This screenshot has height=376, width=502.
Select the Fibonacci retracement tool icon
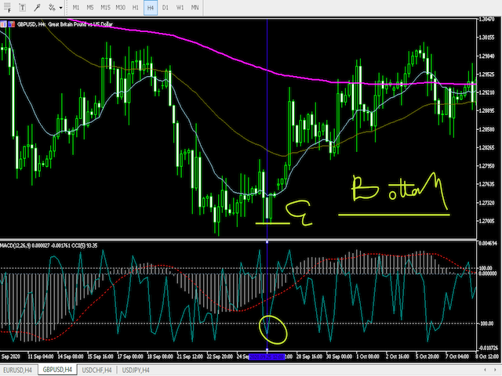point(7,7)
